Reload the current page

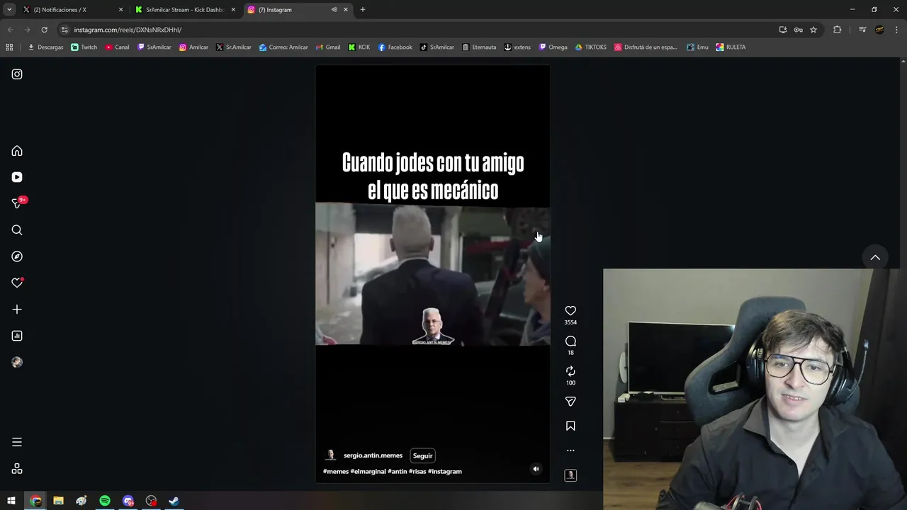pos(44,30)
